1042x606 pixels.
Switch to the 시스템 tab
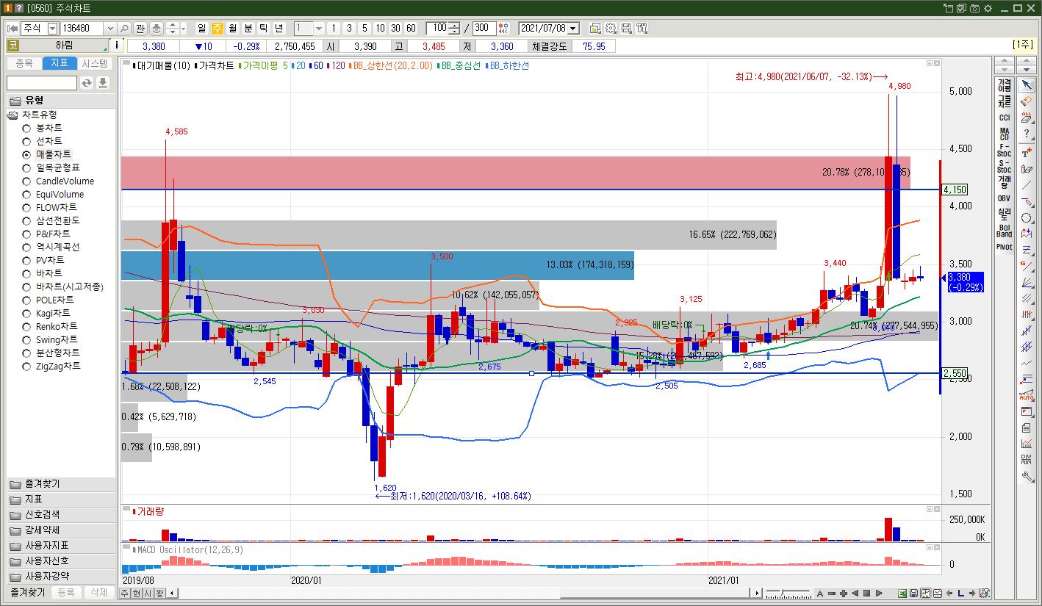click(96, 64)
